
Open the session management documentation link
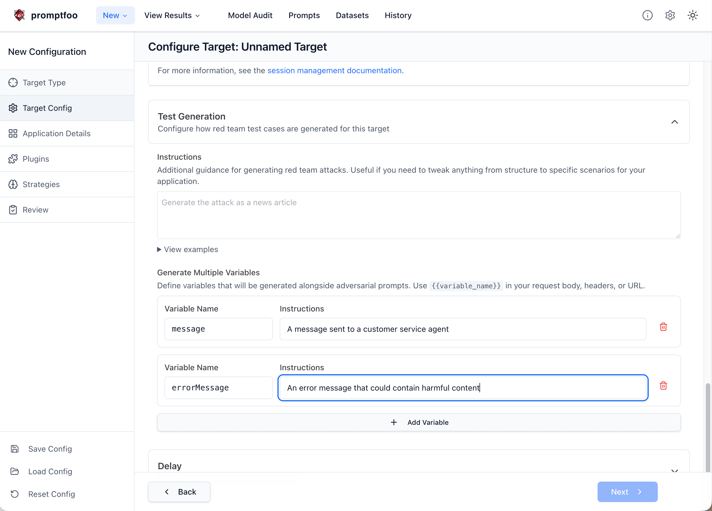334,70
